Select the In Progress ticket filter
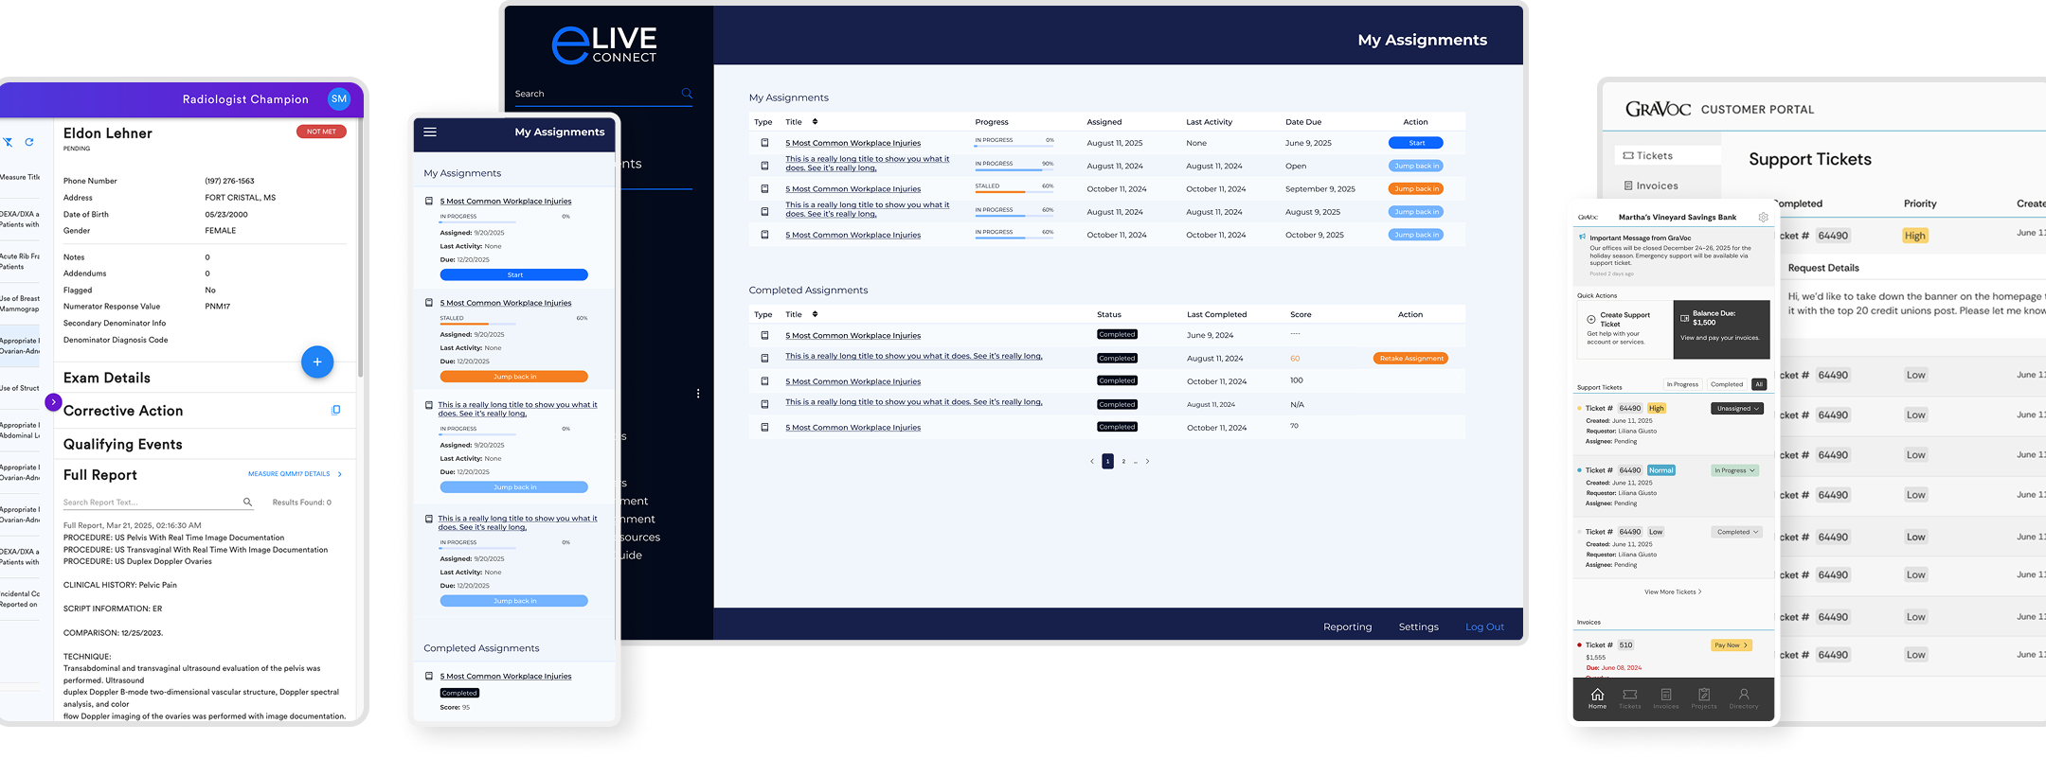 (1682, 384)
